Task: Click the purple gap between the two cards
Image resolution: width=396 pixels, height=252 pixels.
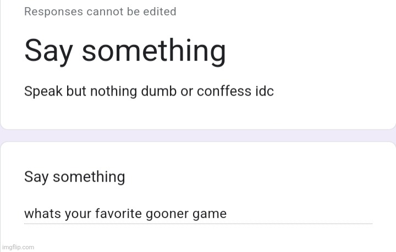Action: [x=198, y=136]
